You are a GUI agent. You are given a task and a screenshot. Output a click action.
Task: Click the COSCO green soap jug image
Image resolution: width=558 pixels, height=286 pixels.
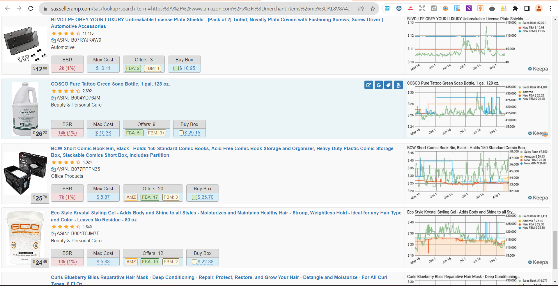pos(25,109)
